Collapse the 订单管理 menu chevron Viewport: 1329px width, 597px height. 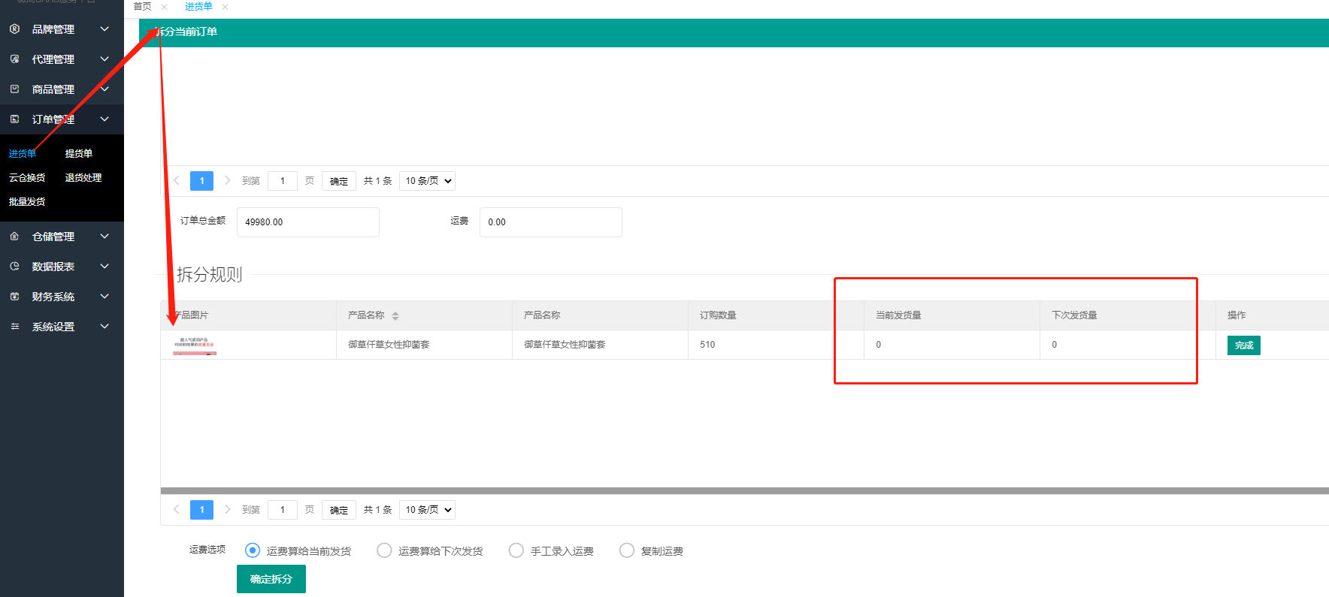coord(104,119)
